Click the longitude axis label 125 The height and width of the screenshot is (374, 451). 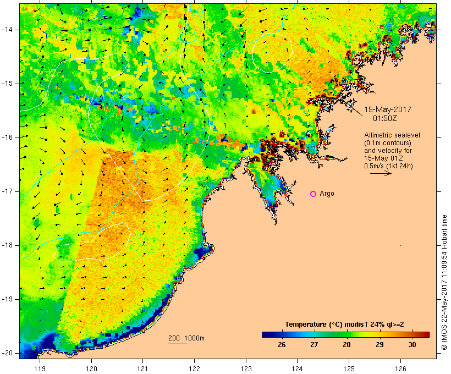click(x=349, y=369)
